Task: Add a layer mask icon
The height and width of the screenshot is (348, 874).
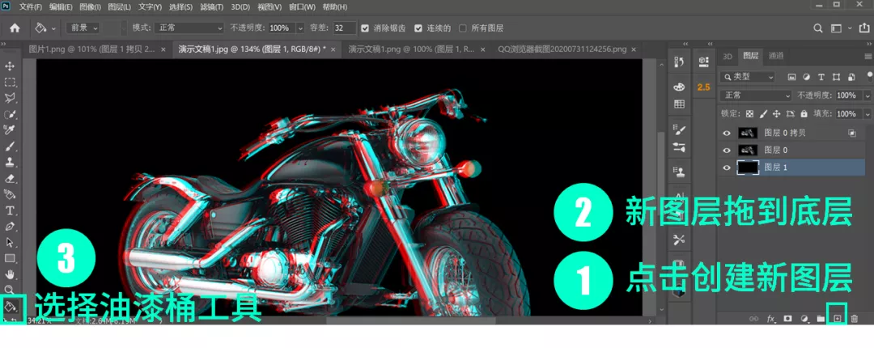Action: [787, 318]
